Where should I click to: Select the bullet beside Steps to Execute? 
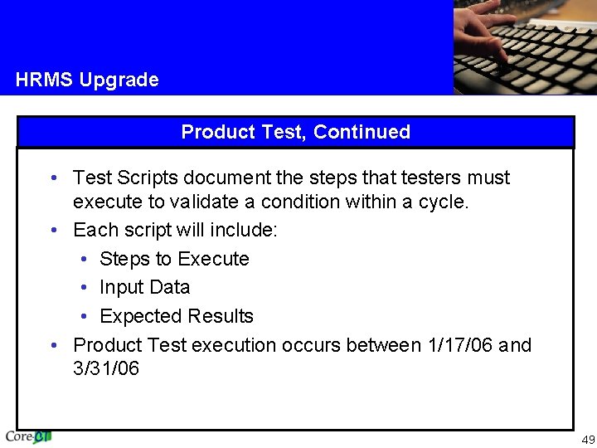pos(86,259)
